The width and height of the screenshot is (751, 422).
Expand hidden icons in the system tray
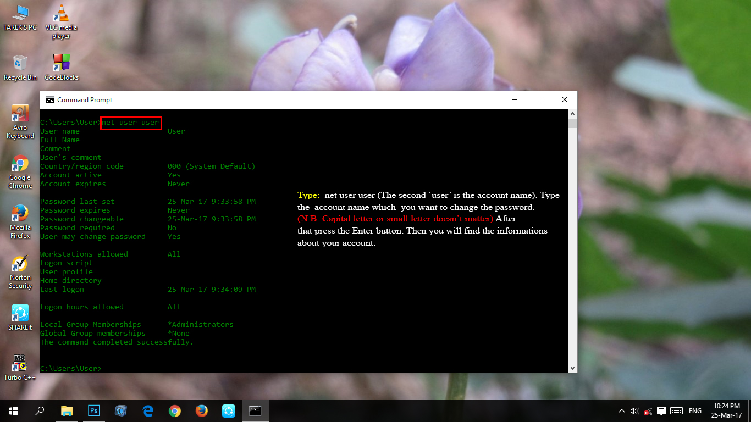[622, 410]
